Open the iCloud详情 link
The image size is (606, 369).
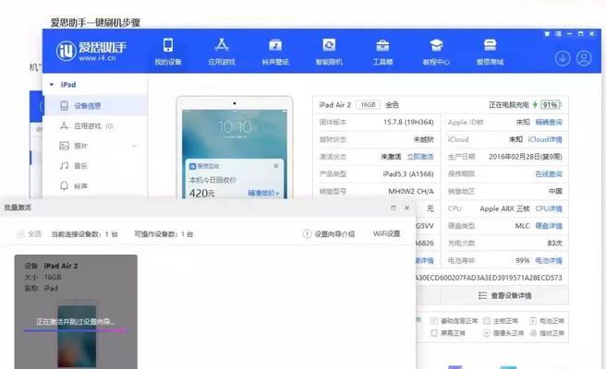tap(545, 139)
